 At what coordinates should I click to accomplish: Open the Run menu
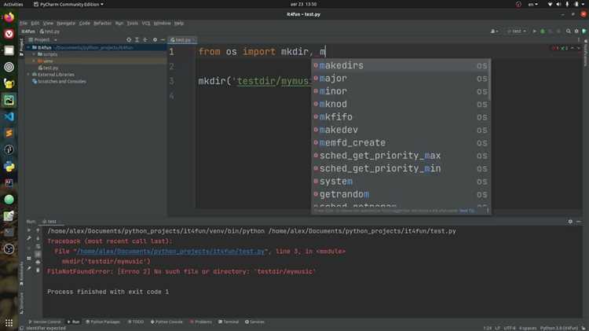pos(119,23)
